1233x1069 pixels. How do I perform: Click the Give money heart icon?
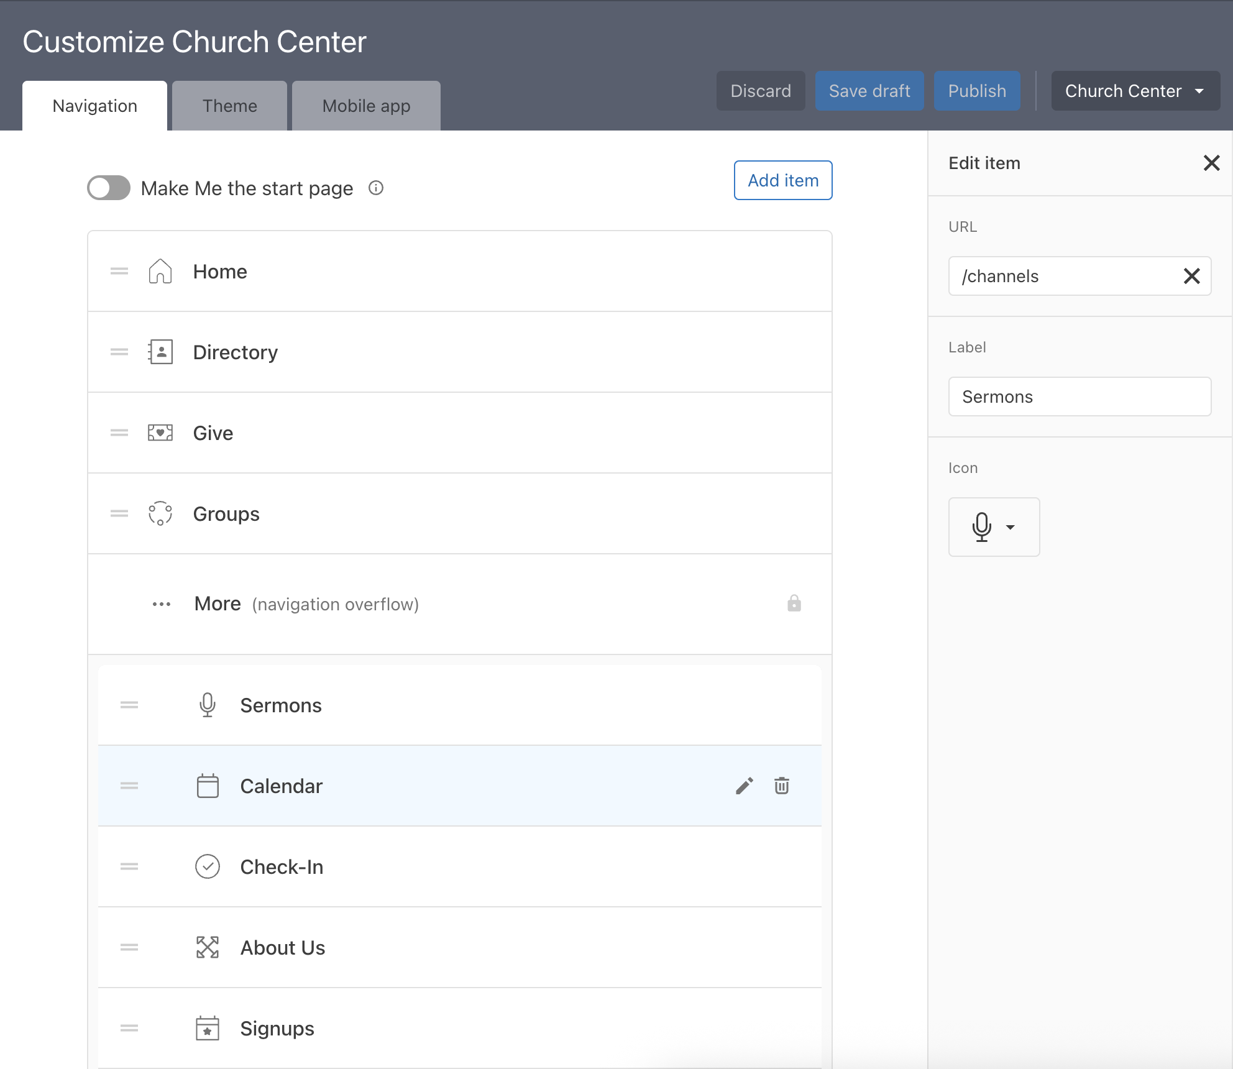160,433
